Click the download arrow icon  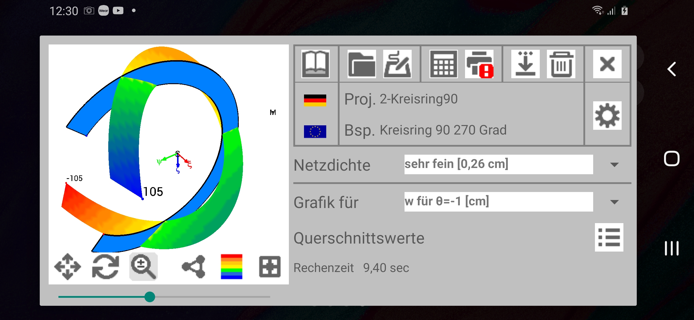pyautogui.click(x=525, y=64)
